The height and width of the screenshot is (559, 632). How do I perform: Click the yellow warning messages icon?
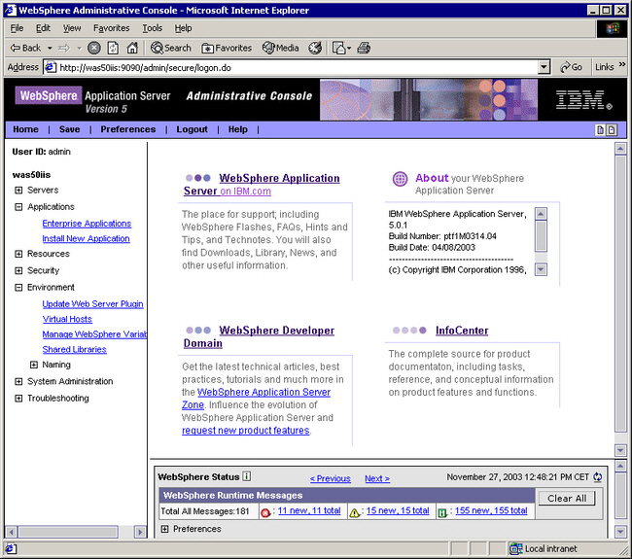coord(354,512)
